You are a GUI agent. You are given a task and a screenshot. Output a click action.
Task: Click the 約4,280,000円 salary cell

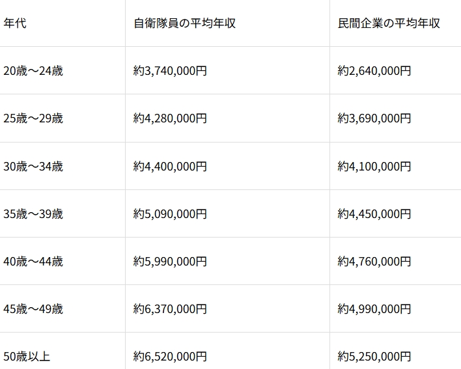point(170,118)
